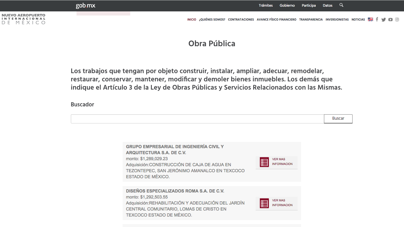Open the Facebook page icon
Viewport: 404px width, 227px height.
(377, 19)
